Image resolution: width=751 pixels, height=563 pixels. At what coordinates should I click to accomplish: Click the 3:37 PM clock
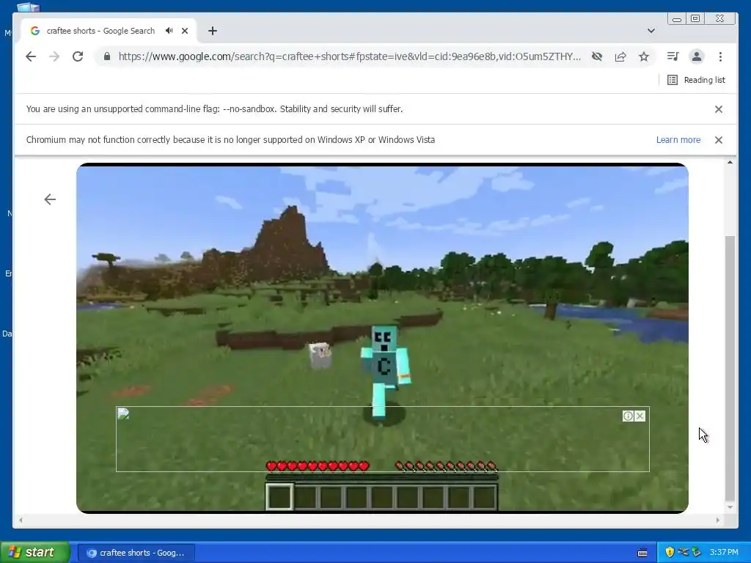tap(724, 553)
